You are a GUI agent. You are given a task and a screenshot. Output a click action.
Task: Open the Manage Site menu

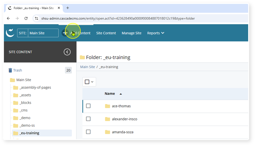pyautogui.click(x=131, y=33)
